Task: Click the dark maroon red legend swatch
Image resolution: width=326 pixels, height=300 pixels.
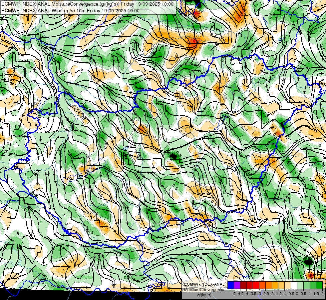Action: 243,285
